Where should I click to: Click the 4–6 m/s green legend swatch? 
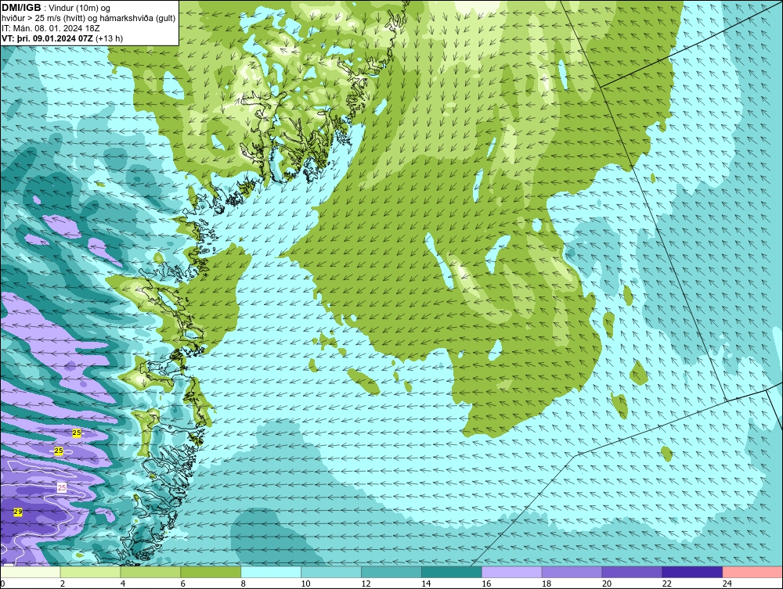150,572
